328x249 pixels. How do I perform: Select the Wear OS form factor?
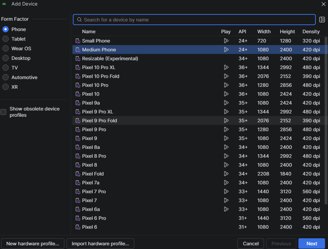pyautogui.click(x=6, y=48)
